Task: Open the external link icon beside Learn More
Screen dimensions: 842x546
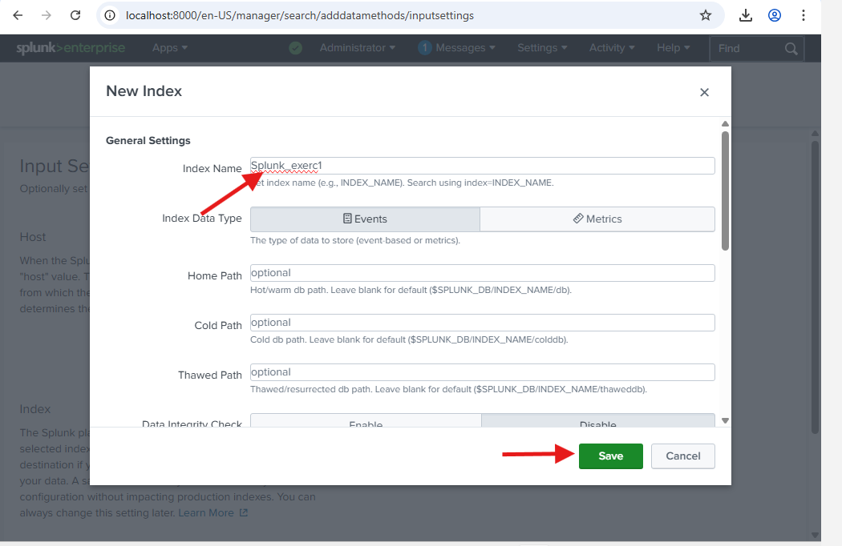Action: coord(244,512)
